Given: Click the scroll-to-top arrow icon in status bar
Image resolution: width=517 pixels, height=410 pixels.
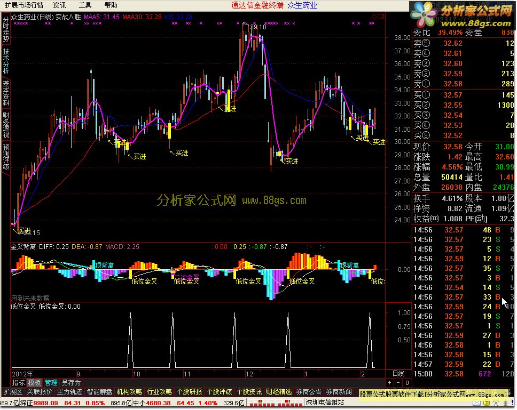Looking at the screenshot, I should point(505,403).
